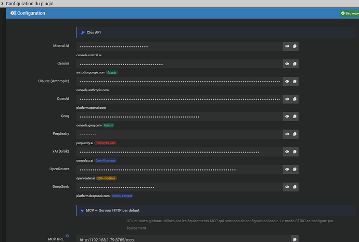Focus the OpenAI key input
This screenshot has width=359, height=242.
[x=179, y=99]
